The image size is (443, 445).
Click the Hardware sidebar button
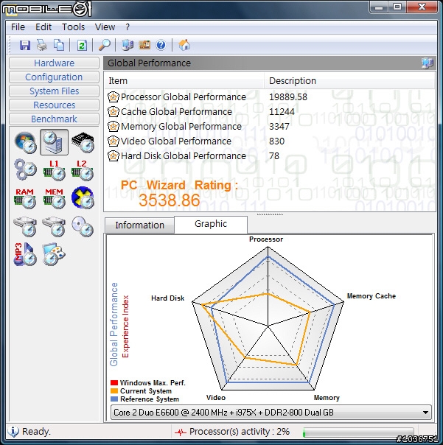tap(54, 63)
